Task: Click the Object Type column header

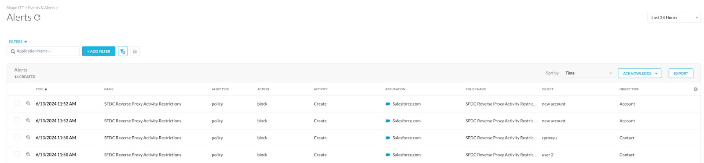Action: point(629,89)
